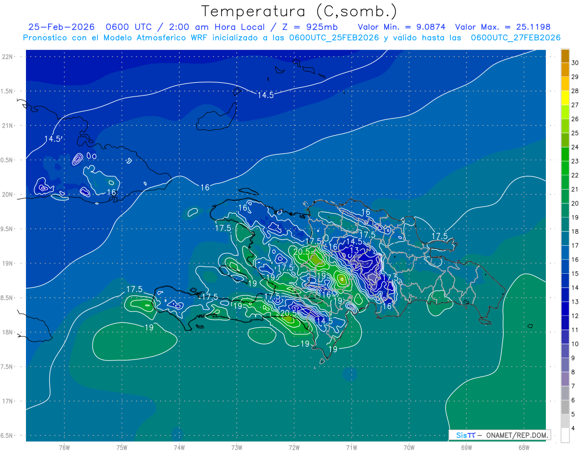Click the 22N latitude axis label
Viewport: 588px width, 454px height.
click(x=8, y=56)
